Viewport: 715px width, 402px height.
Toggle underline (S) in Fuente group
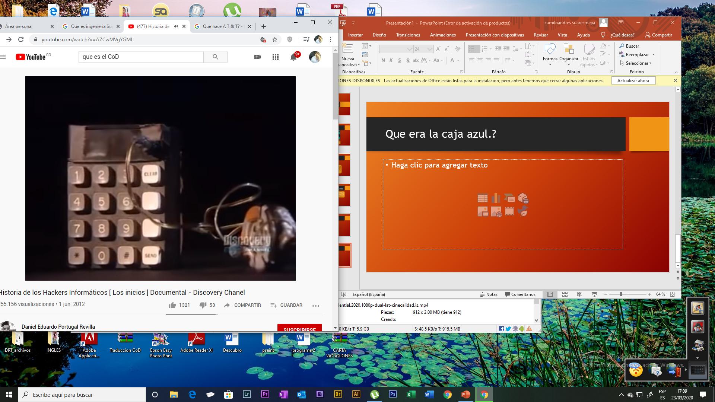pos(399,60)
